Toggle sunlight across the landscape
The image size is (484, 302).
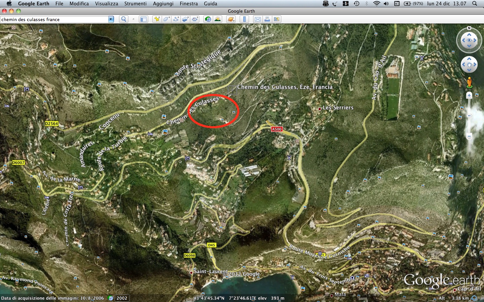point(217,19)
